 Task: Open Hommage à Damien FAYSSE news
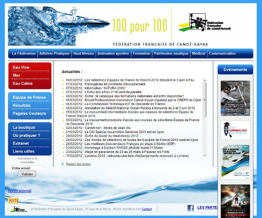114,148
